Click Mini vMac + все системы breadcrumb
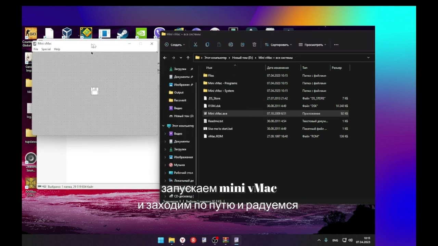This screenshot has width=438, height=246. pos(275,58)
